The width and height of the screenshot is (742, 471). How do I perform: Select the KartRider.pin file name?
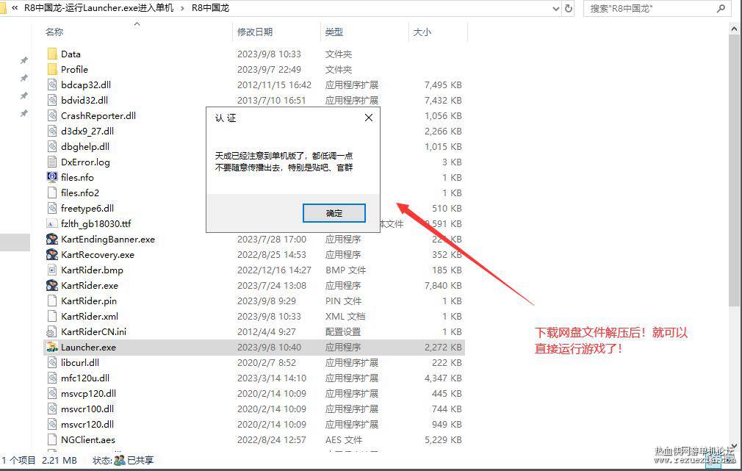click(89, 301)
